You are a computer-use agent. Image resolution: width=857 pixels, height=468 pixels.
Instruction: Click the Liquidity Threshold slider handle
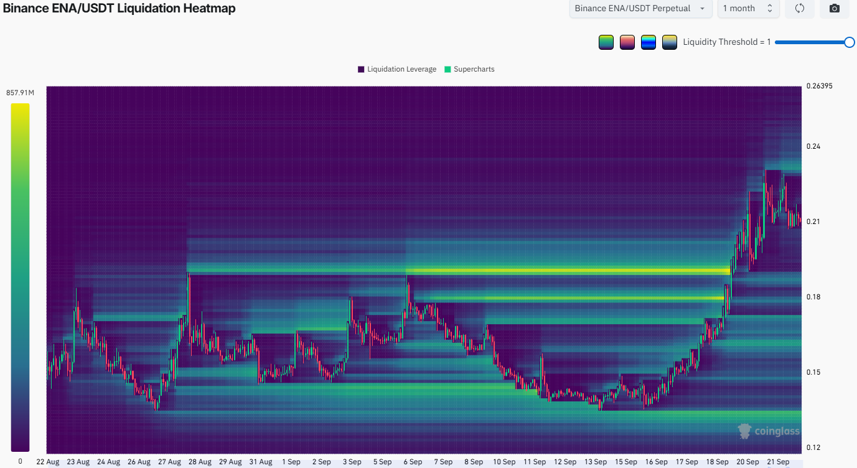click(849, 42)
